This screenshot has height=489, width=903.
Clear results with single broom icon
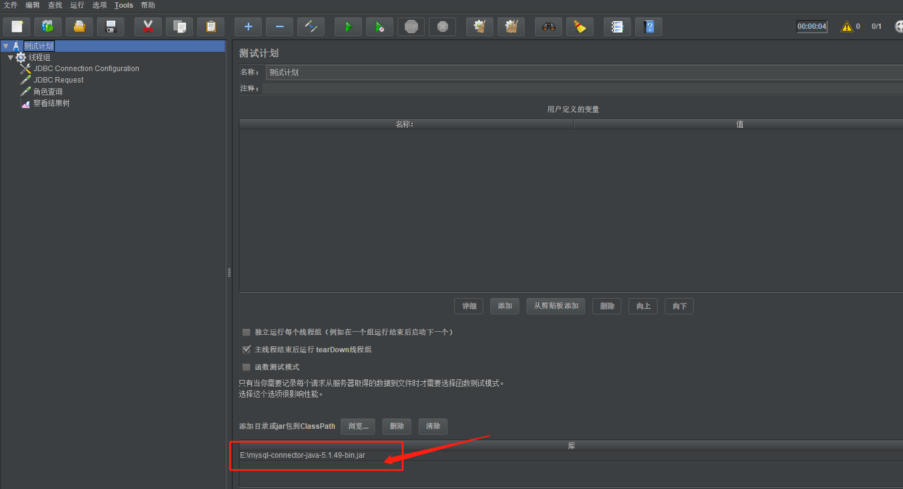pos(480,26)
